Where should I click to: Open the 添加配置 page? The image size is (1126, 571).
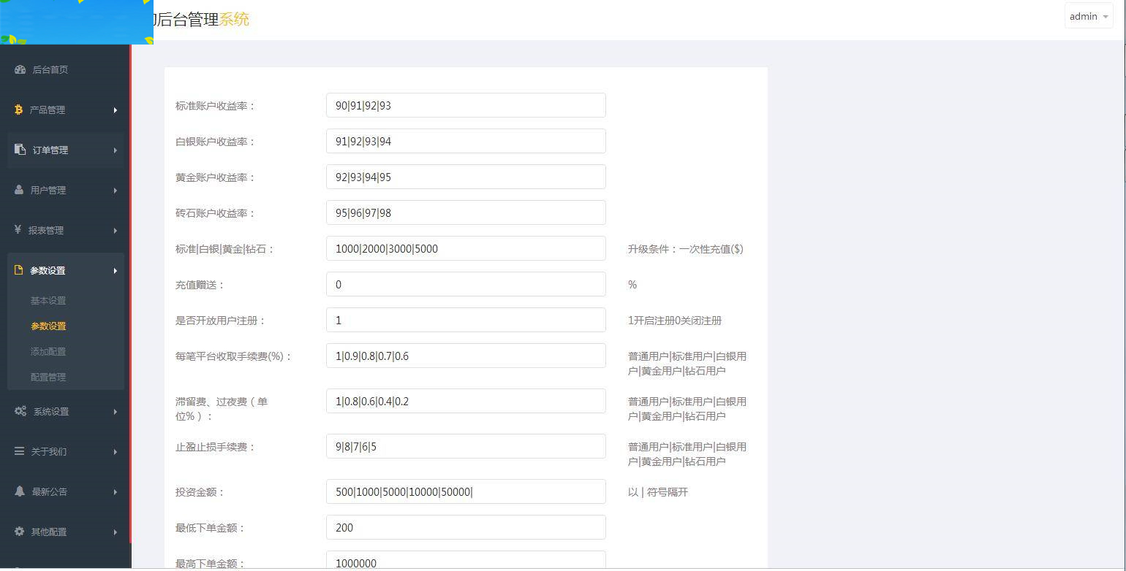[48, 351]
